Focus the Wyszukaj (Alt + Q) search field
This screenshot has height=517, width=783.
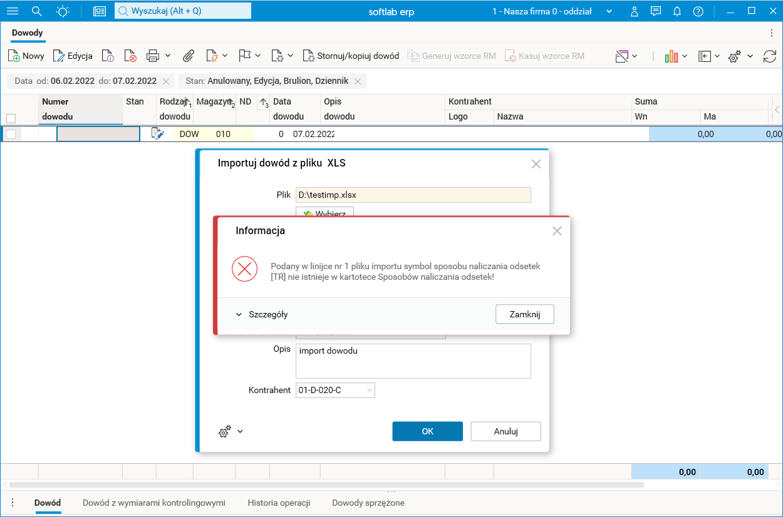(183, 11)
